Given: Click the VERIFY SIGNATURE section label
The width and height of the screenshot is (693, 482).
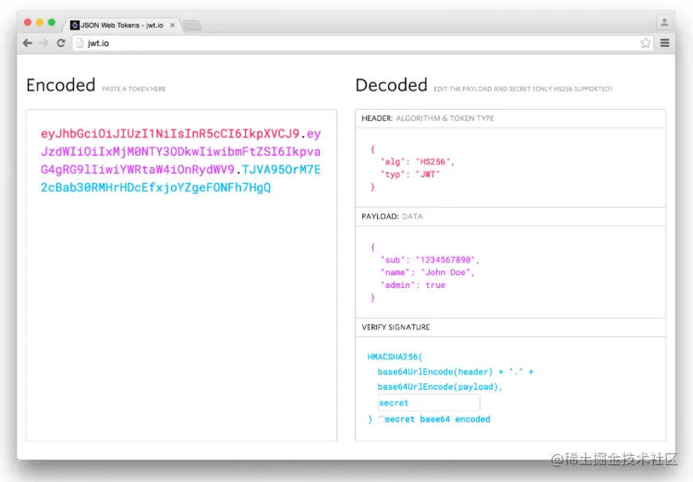Looking at the screenshot, I should (395, 328).
